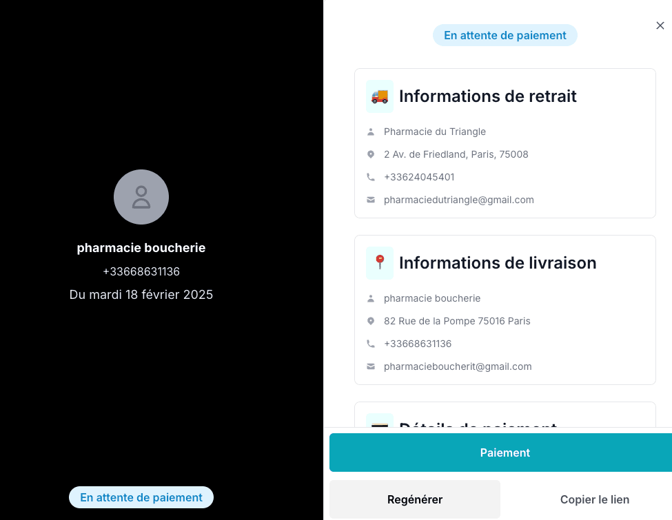The image size is (672, 520).
Task: Click phone icon in delivery information card
Action: 371,344
